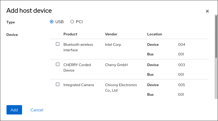Select the USB type radio button
The image size is (218, 121).
click(51, 22)
